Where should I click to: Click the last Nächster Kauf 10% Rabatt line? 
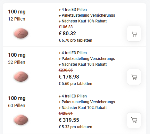click(83, 108)
